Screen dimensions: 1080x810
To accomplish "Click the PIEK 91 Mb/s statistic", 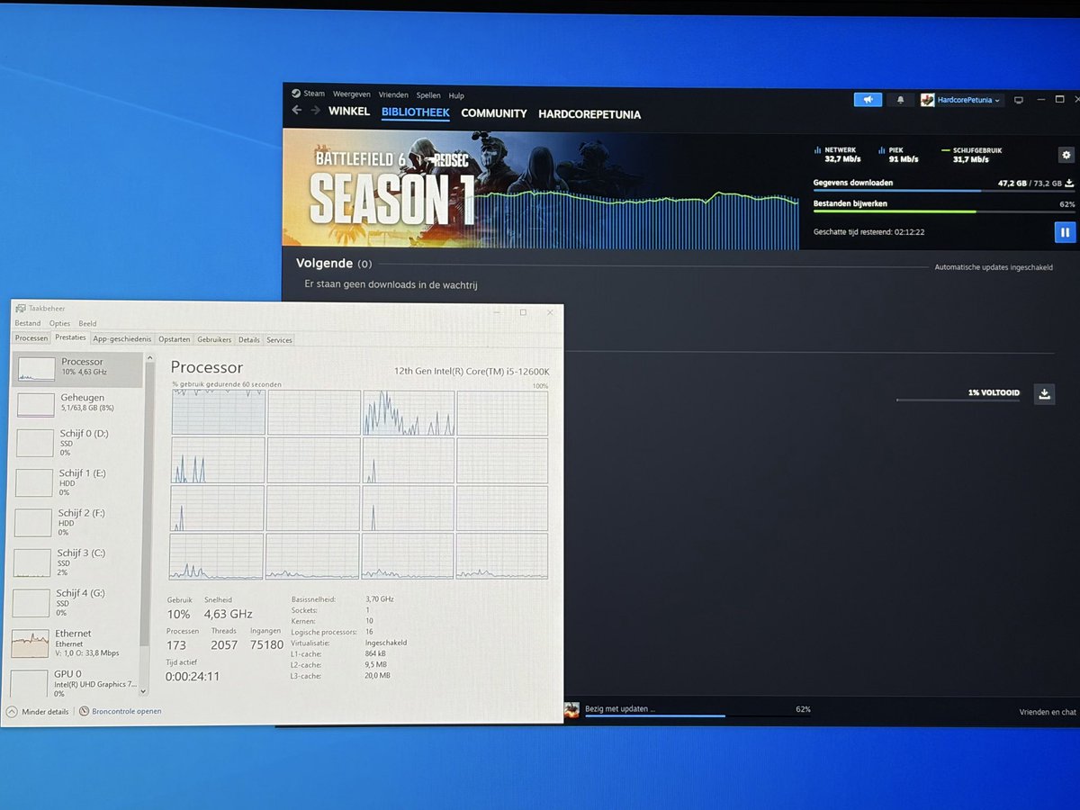I will point(897,155).
